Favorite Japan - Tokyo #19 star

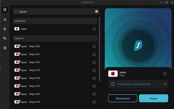click(x=94, y=70)
